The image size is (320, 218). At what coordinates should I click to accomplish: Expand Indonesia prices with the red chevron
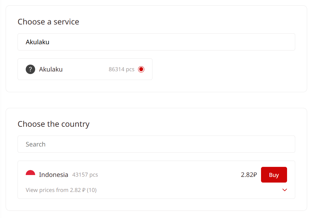[285, 190]
